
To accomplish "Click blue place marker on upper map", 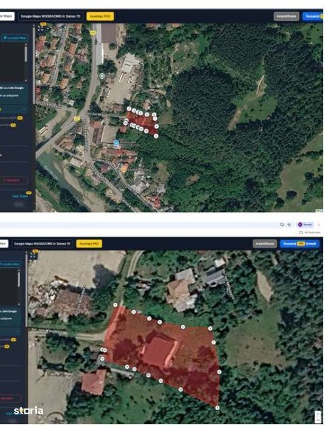I will (116, 143).
